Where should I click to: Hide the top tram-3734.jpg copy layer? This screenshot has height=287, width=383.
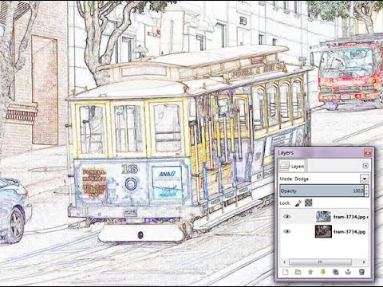click(x=286, y=217)
